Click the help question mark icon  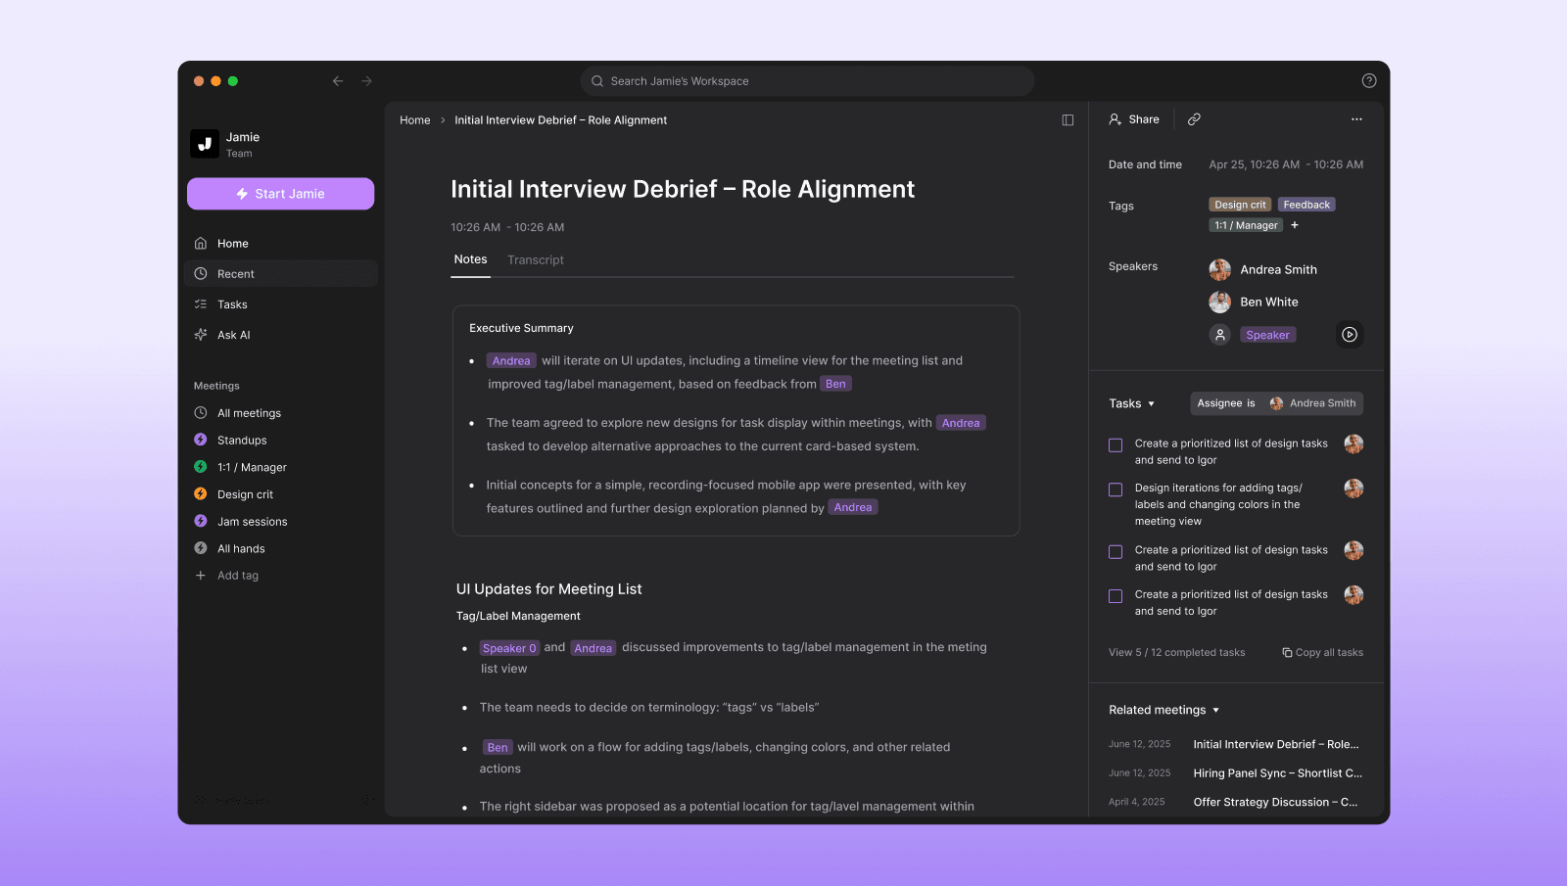point(1368,81)
